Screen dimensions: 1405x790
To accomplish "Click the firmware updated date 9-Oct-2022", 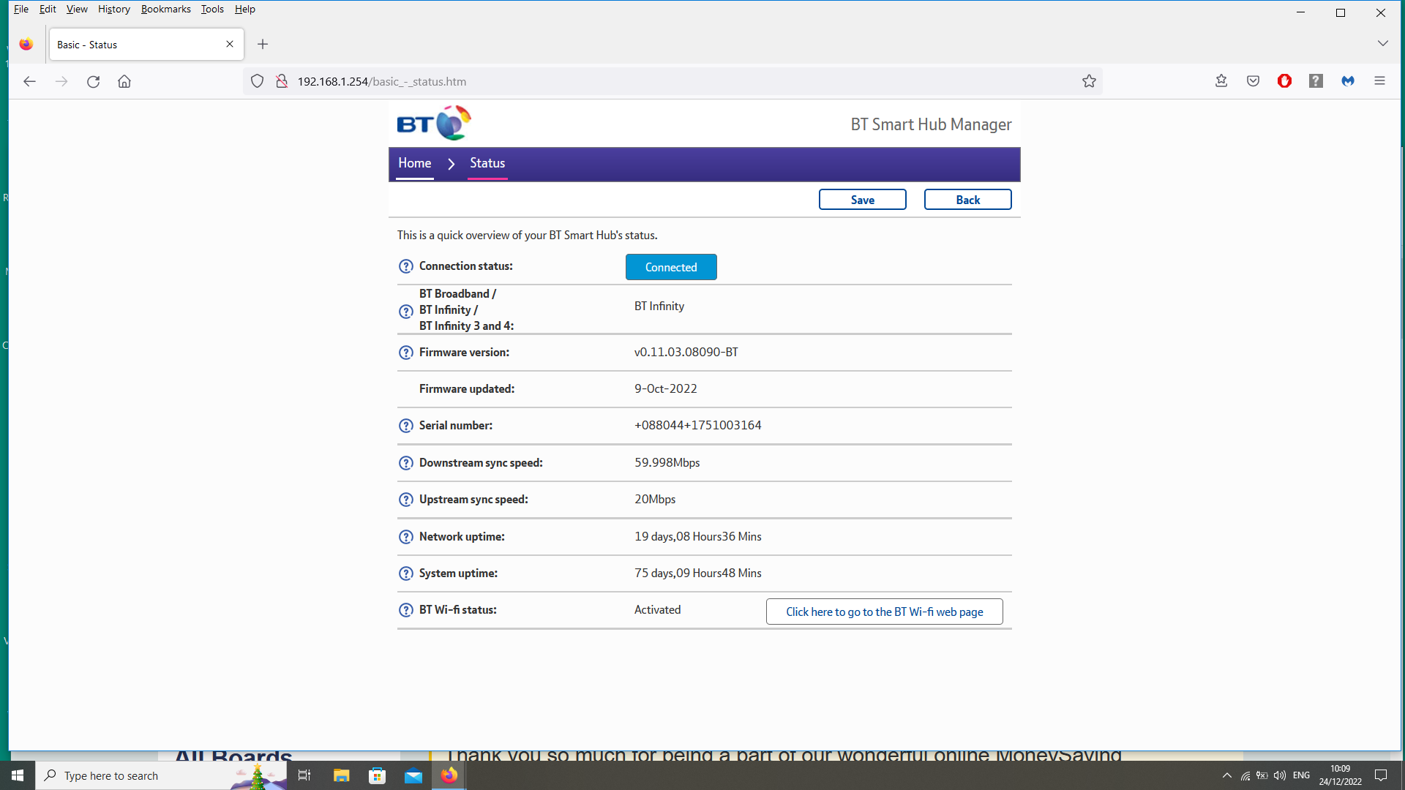I will (666, 389).
